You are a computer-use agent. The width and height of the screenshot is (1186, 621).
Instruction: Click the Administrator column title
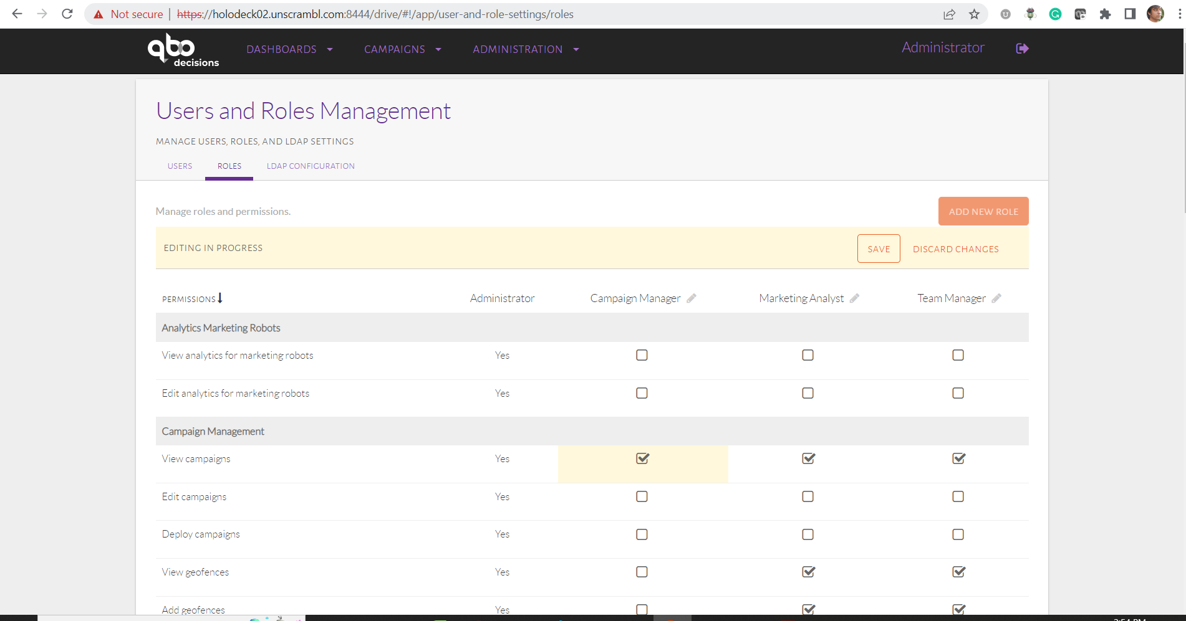pyautogui.click(x=502, y=298)
